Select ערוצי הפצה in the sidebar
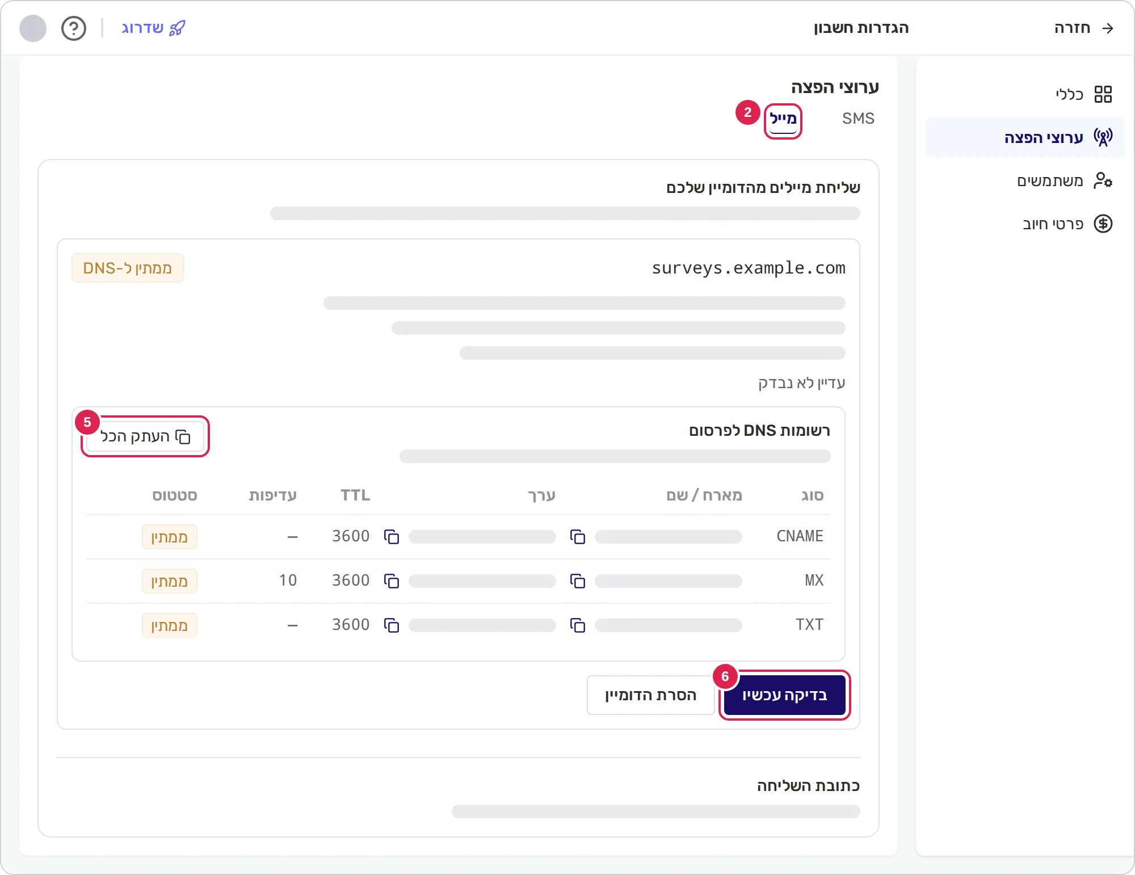Viewport: 1135px width, 875px height. tap(1025, 137)
